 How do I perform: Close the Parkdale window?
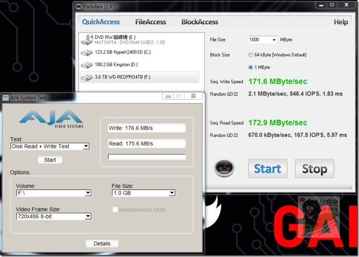click(x=346, y=5)
